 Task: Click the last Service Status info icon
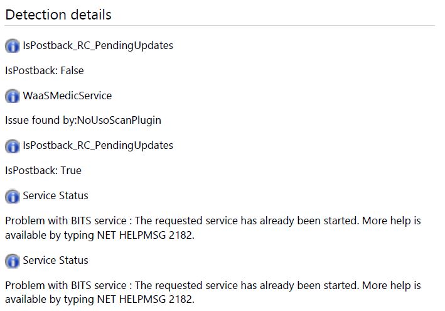tap(12, 261)
